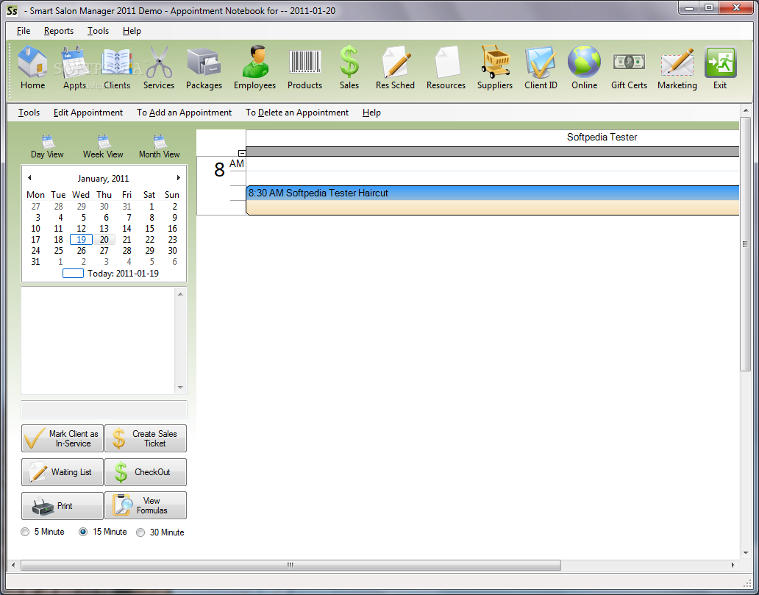The width and height of the screenshot is (759, 595).
Task: Open the appointment Tools submenu
Action: [x=29, y=113]
